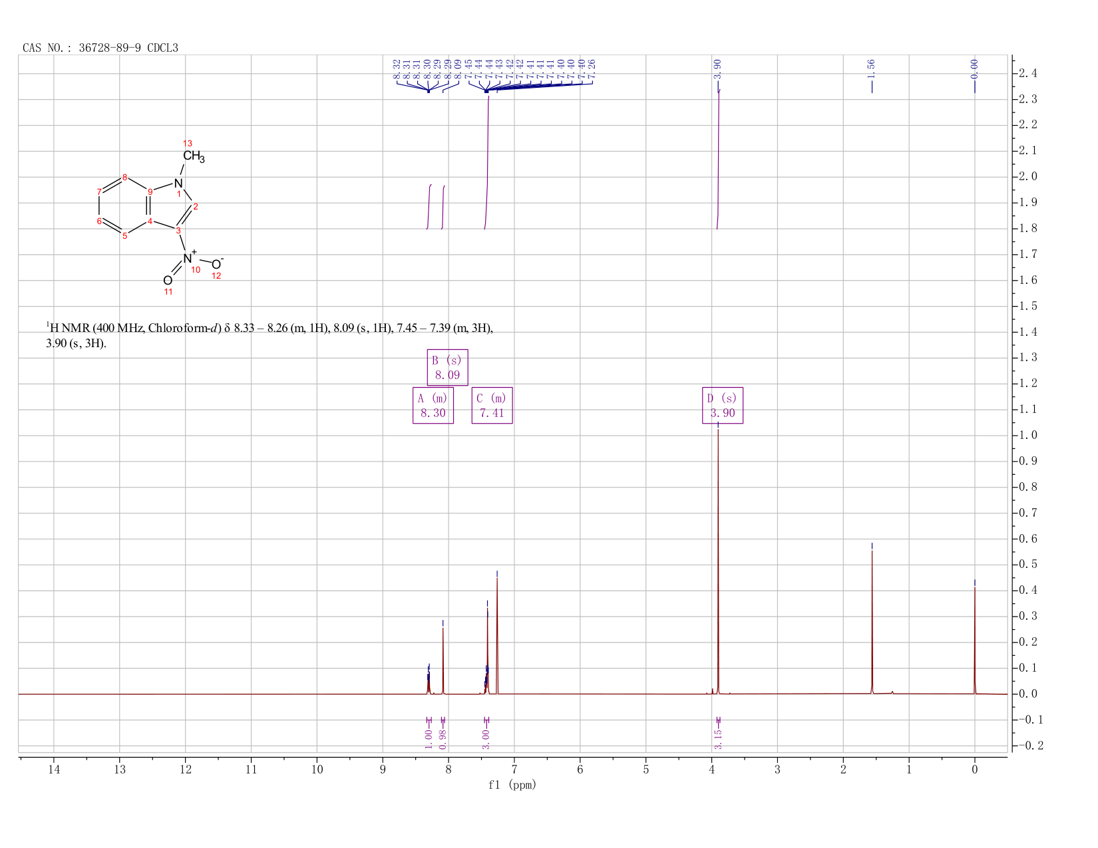Viewport: 1098px width, 848px height.
Task: Click the O- atom labeled 12 in the structure
Action: click(x=217, y=263)
